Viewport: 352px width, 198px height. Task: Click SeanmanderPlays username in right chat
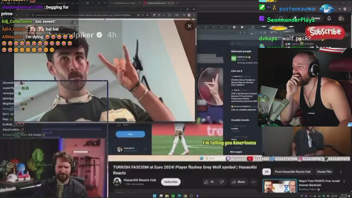click(x=291, y=20)
